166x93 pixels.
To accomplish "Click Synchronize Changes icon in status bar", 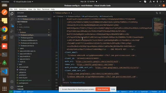I will point(24,92).
